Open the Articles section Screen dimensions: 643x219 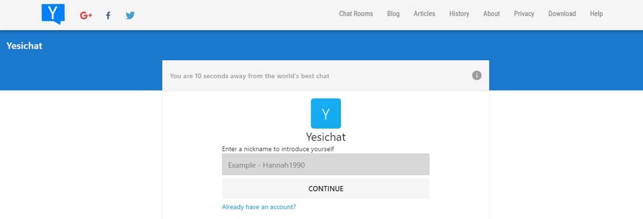[x=424, y=14]
